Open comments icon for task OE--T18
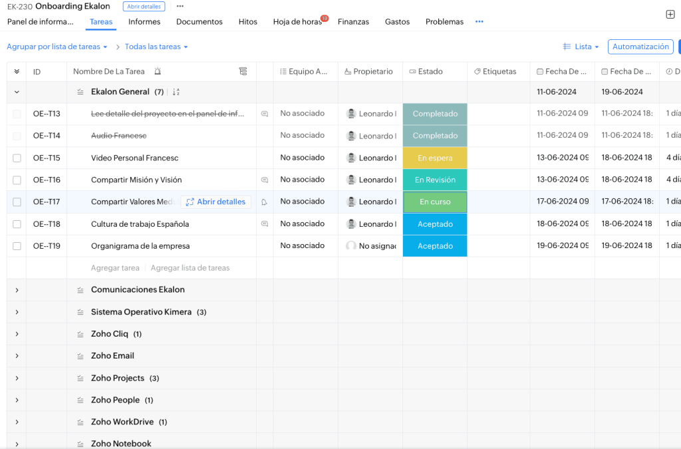The image size is (681, 449). coord(264,224)
